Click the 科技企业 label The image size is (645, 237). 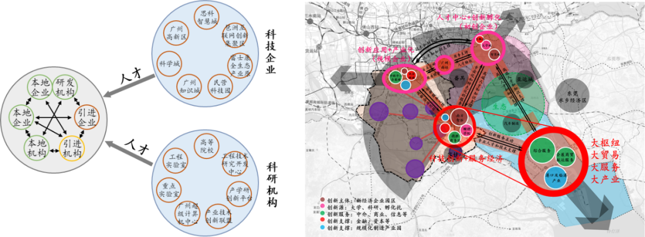click(x=270, y=51)
